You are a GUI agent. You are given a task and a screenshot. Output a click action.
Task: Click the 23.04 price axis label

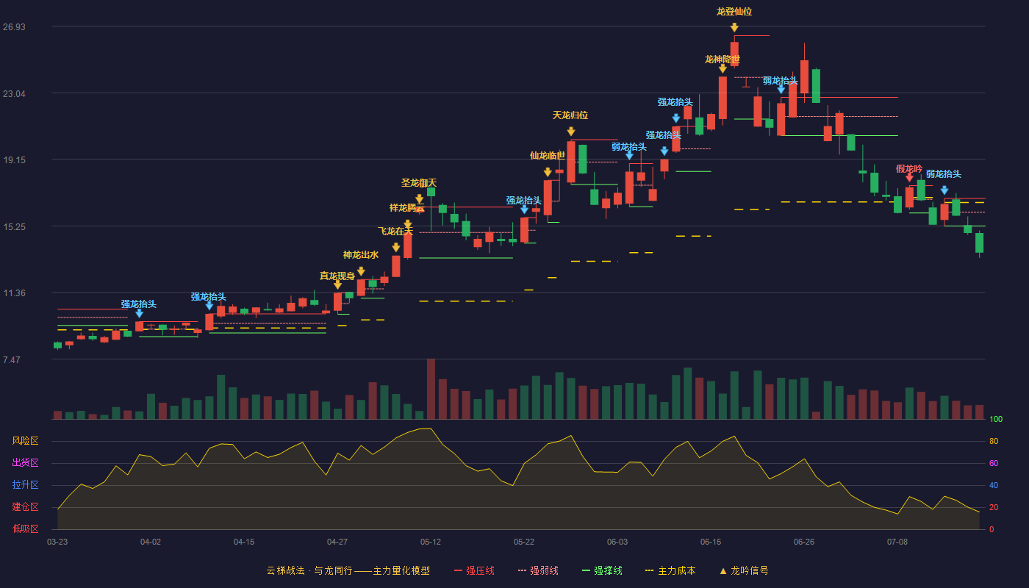15,93
